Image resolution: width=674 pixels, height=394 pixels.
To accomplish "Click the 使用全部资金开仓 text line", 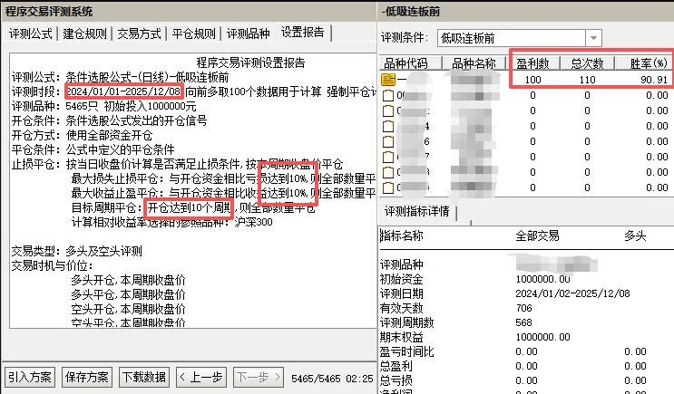I will coord(109,135).
